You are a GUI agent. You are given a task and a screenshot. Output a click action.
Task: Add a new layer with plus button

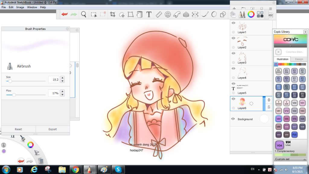[234, 9]
